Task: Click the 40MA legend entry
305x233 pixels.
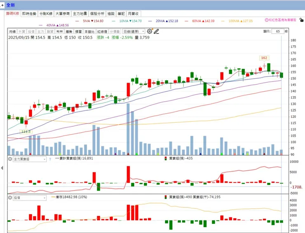Action: (54, 25)
